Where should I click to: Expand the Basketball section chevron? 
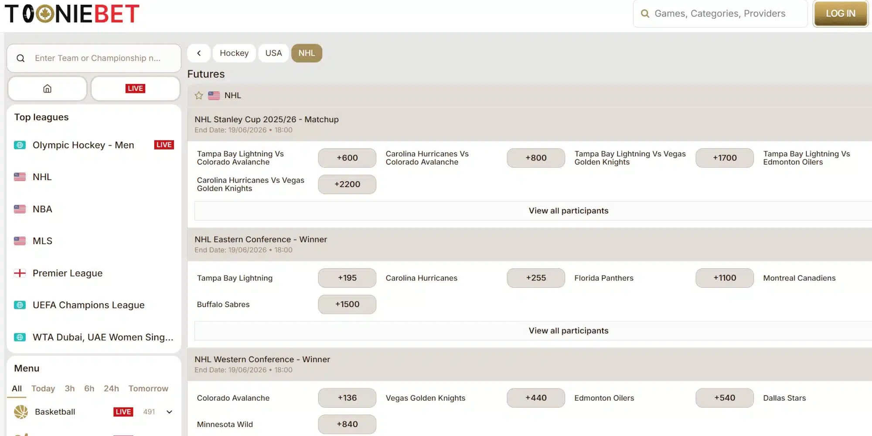170,412
